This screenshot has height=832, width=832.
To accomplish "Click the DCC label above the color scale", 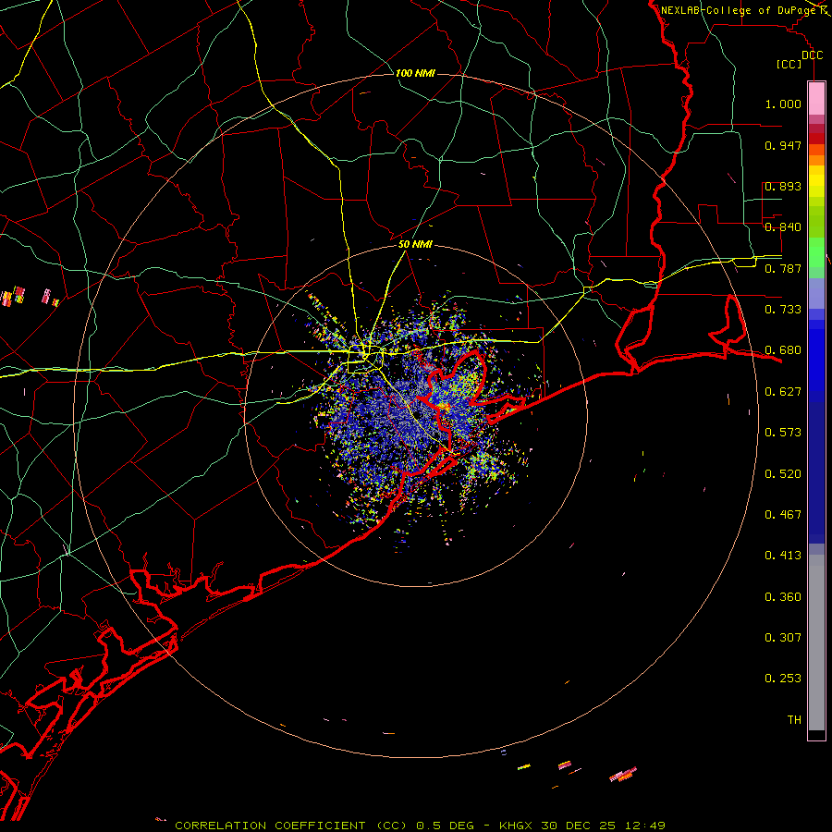I will 813,55.
